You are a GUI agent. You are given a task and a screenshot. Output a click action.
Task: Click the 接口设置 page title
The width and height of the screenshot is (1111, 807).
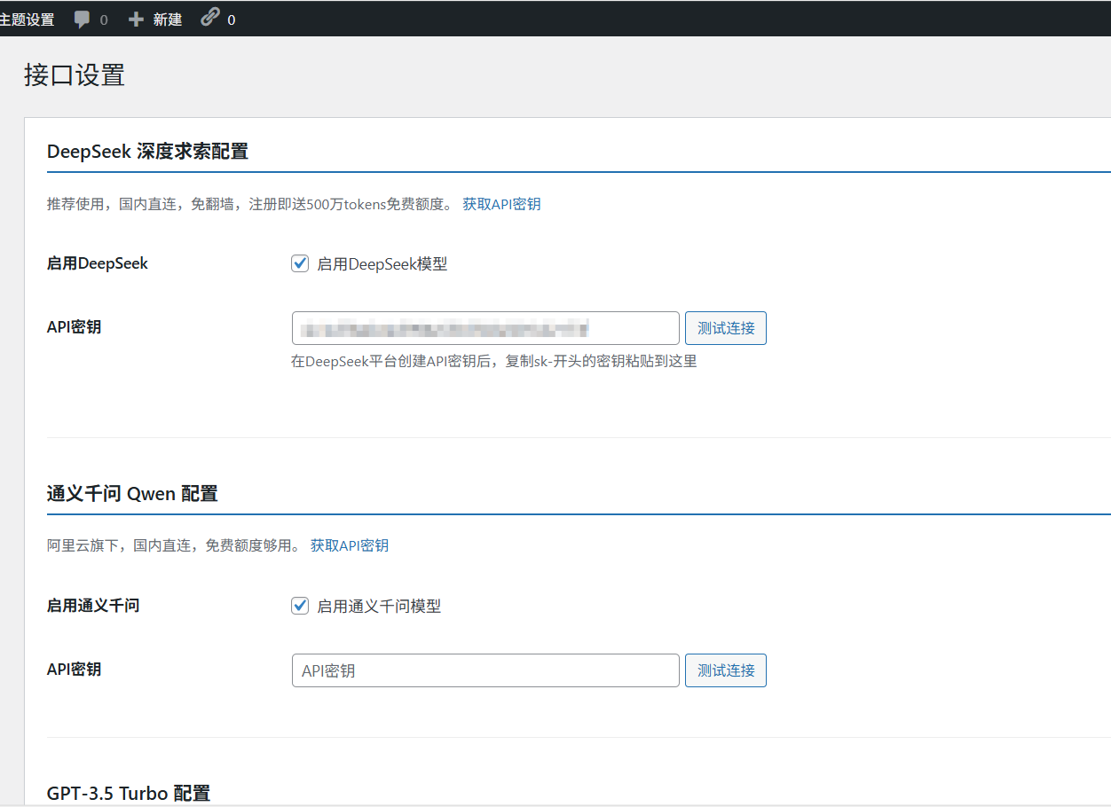coord(75,76)
